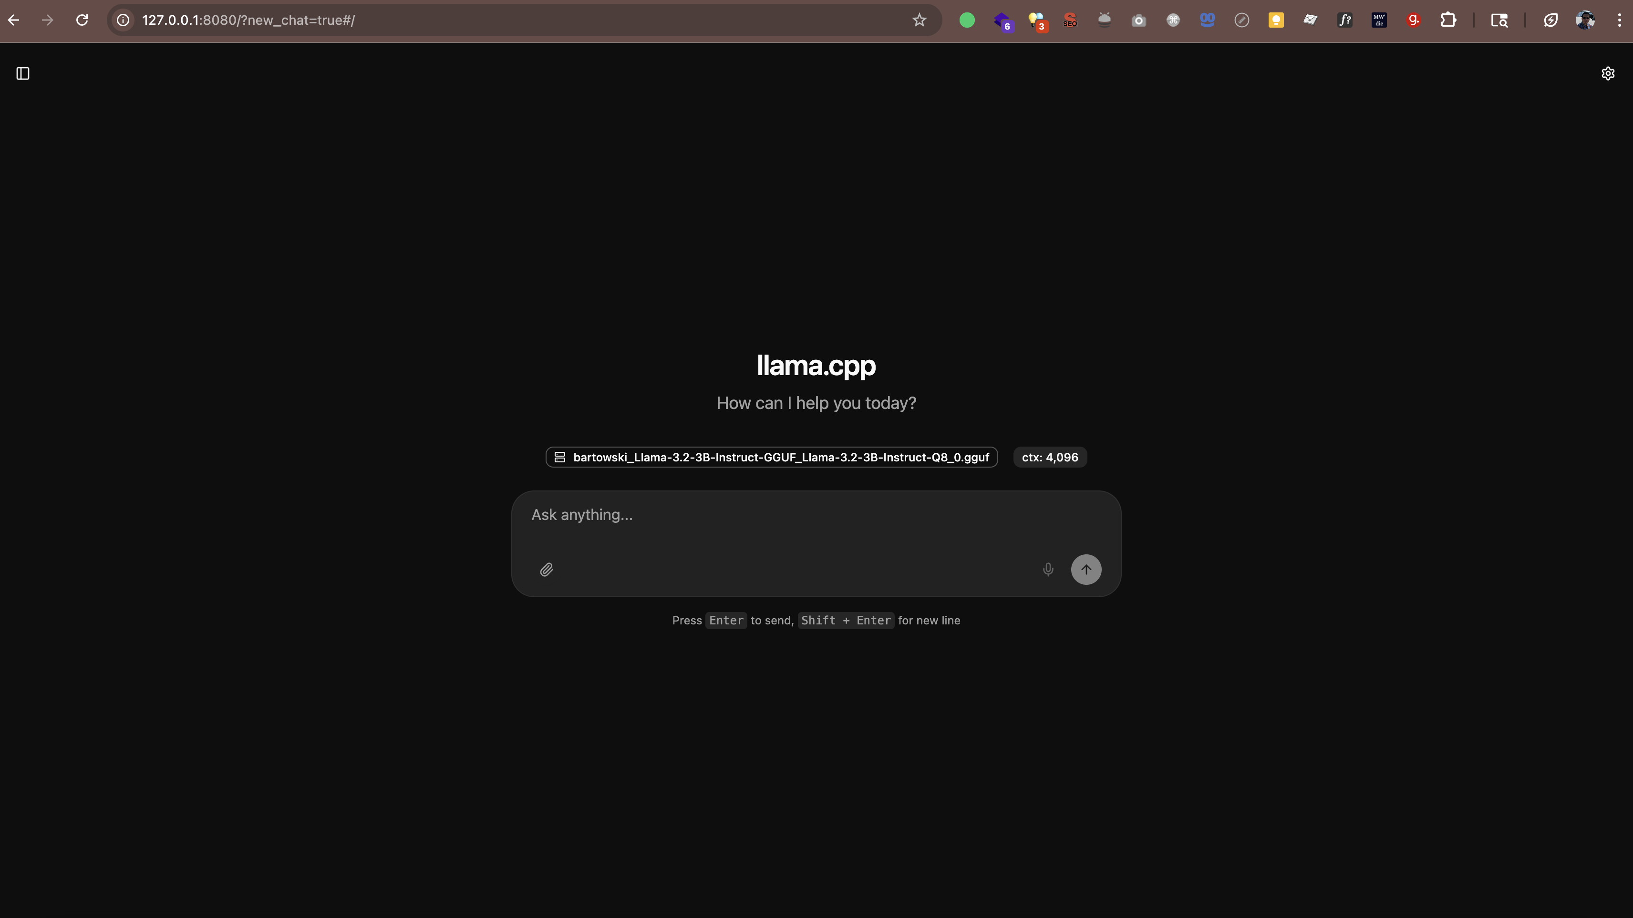Open the camera screenshot extension
The image size is (1633, 918).
(1138, 20)
